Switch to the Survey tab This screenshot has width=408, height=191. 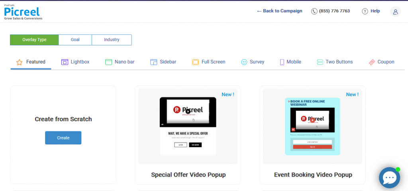(x=253, y=62)
